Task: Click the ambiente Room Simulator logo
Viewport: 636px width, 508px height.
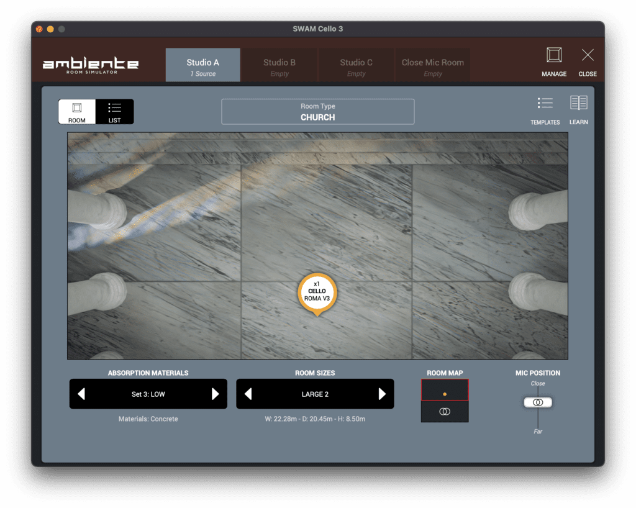Action: pyautogui.click(x=89, y=65)
